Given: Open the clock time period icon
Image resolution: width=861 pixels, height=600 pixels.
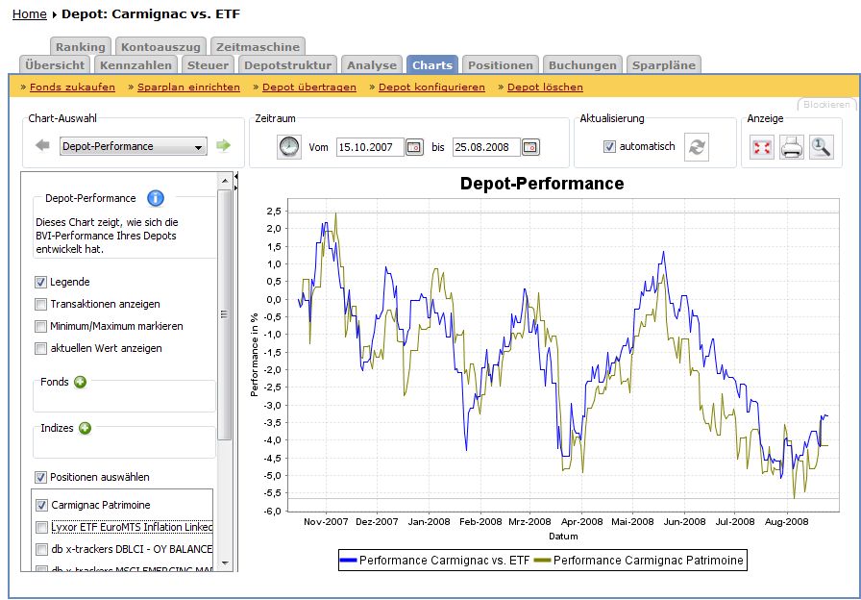Looking at the screenshot, I should point(289,147).
